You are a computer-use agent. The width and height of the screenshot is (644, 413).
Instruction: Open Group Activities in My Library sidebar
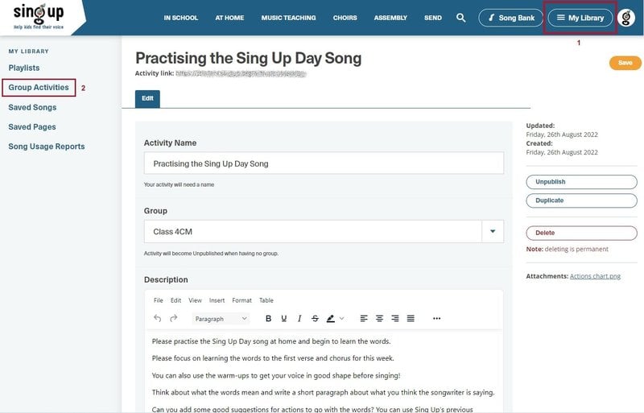pos(39,87)
